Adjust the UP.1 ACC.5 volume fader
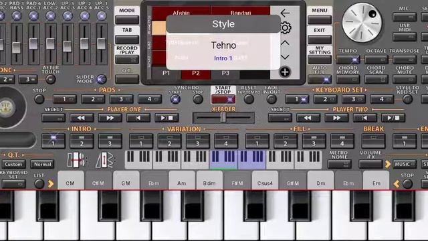428x241 pixels. click(102, 44)
